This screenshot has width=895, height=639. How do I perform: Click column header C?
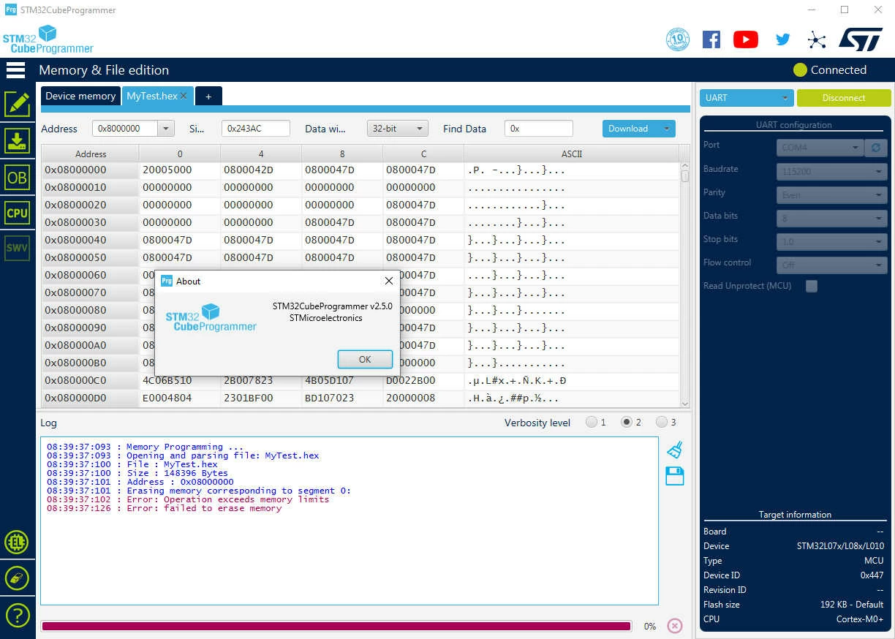coord(423,154)
